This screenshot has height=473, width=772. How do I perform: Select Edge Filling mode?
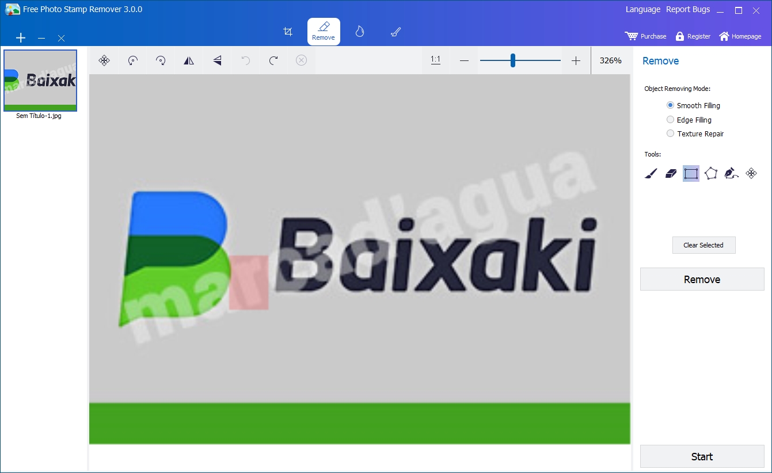coord(670,120)
